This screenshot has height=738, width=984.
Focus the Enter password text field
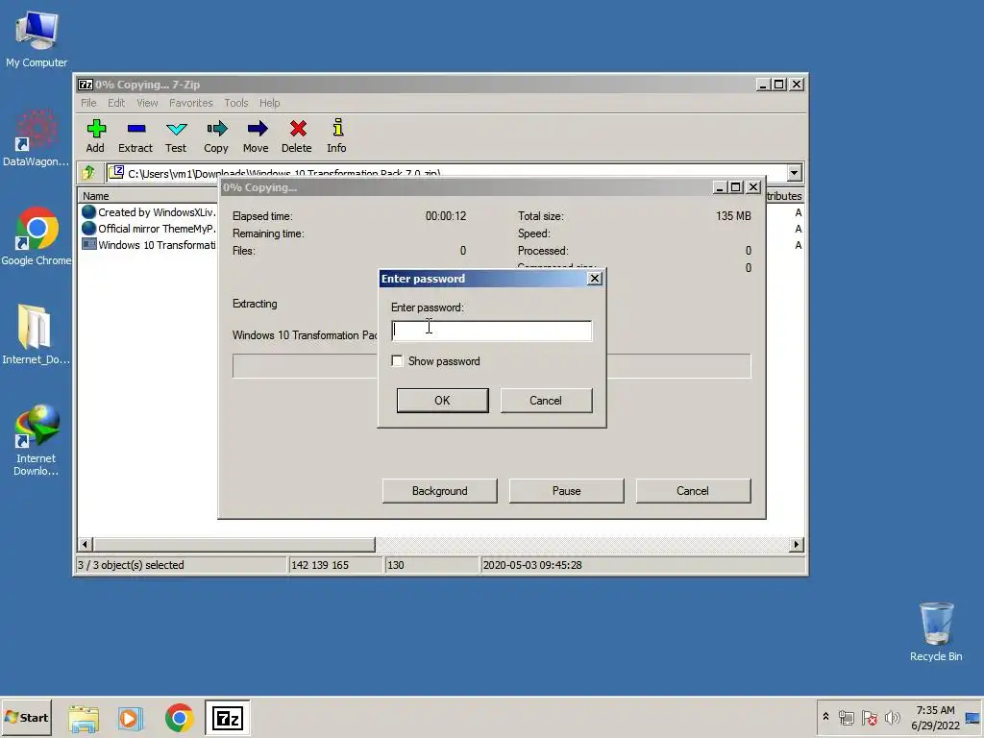[491, 331]
